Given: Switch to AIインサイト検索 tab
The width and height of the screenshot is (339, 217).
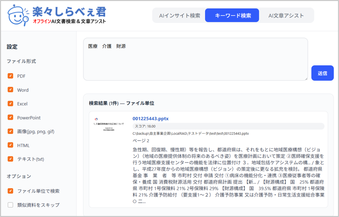Looking at the screenshot, I should [179, 15].
